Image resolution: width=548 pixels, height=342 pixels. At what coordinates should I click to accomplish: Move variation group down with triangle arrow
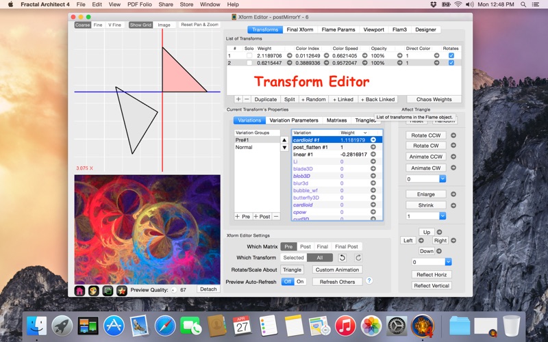[x=284, y=148]
